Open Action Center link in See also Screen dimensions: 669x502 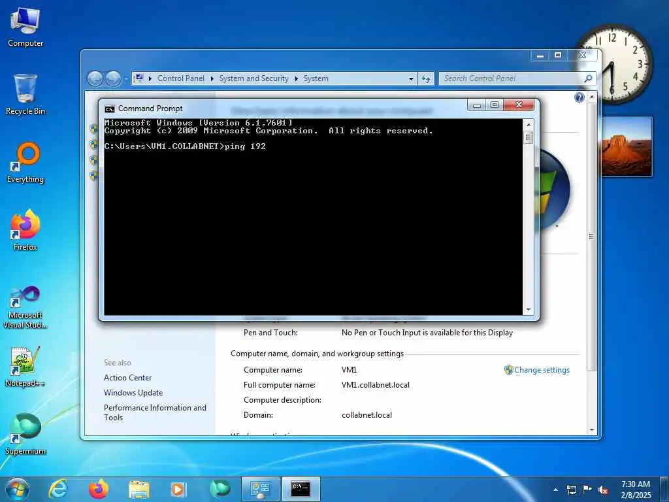[127, 378]
